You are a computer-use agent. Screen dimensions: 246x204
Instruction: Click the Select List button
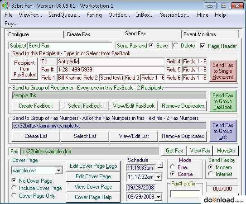(85, 136)
